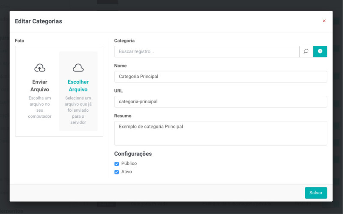Viewport: 343px width, 214px height.
Task: Click the Resumo field label
Action: pos(123,116)
